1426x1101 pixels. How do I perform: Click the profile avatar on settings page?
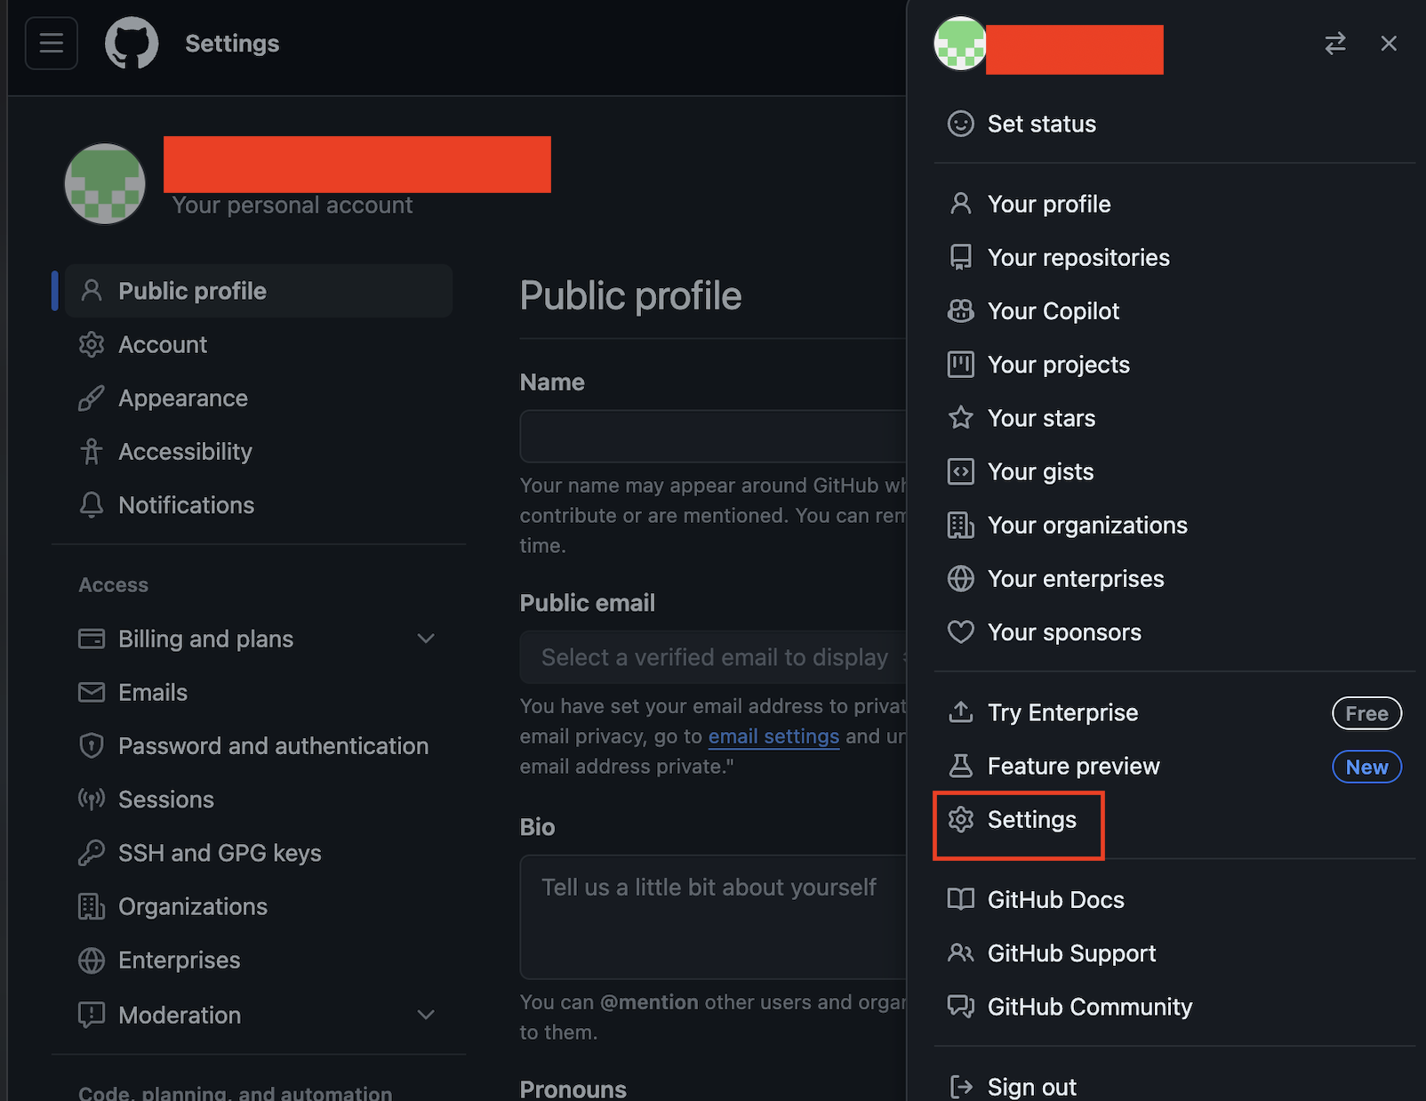[105, 183]
